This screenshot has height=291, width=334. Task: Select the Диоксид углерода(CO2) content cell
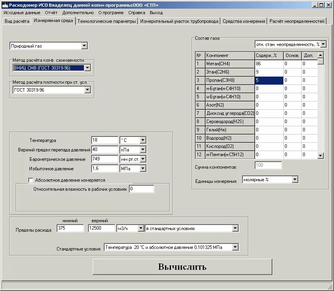pyautogui.click(x=269, y=113)
